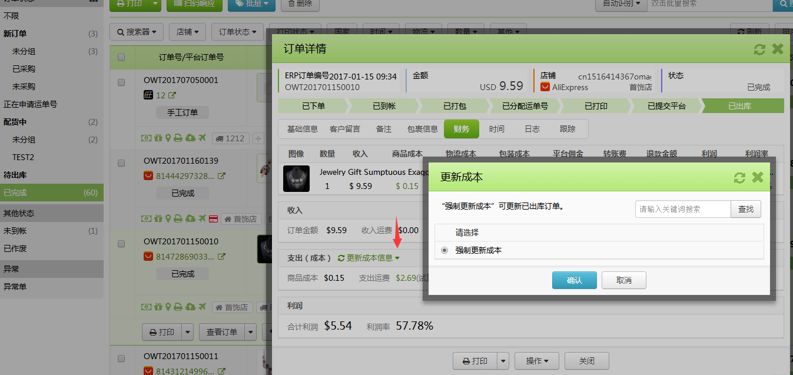Click AliExpress icon beside 81444297328 order
The width and height of the screenshot is (793, 375).
pyautogui.click(x=148, y=176)
